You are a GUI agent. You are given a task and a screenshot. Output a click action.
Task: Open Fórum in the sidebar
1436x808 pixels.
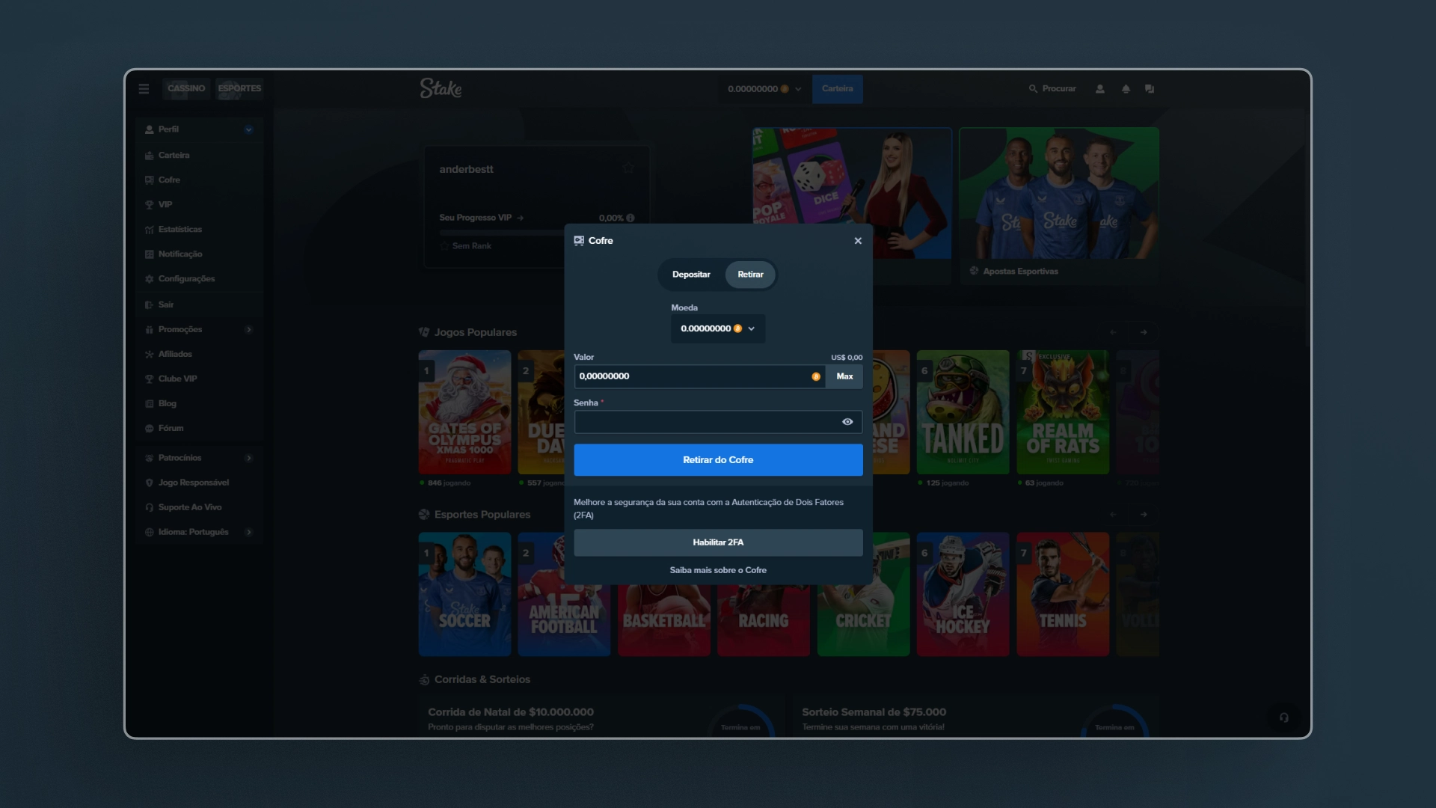(x=199, y=429)
